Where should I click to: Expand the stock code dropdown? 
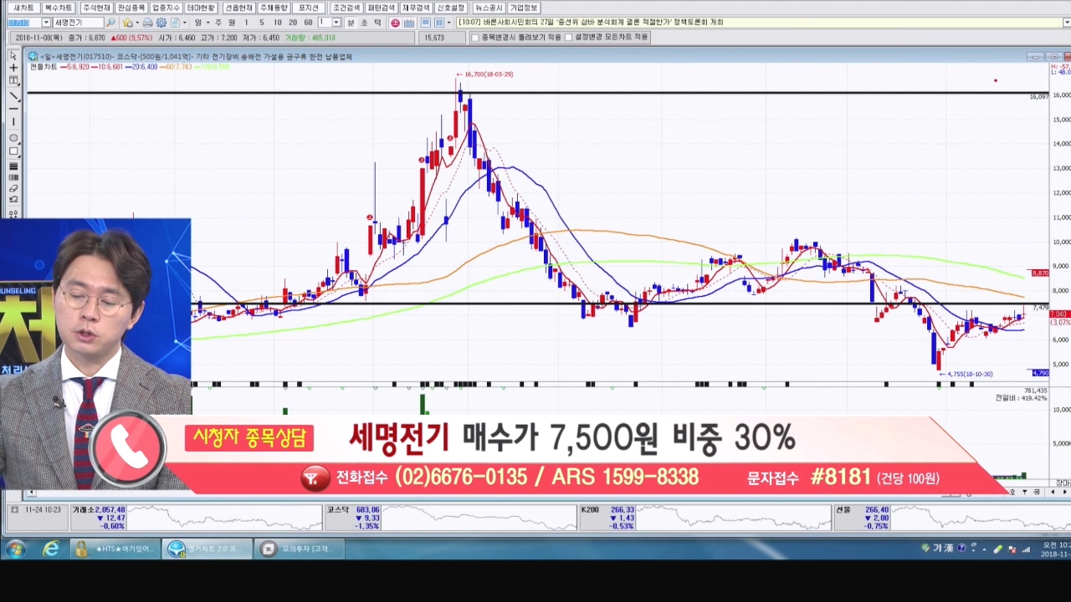click(x=46, y=23)
